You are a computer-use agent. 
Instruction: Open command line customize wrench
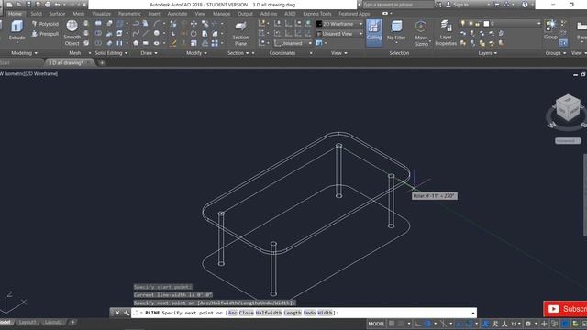pyautogui.click(x=127, y=313)
